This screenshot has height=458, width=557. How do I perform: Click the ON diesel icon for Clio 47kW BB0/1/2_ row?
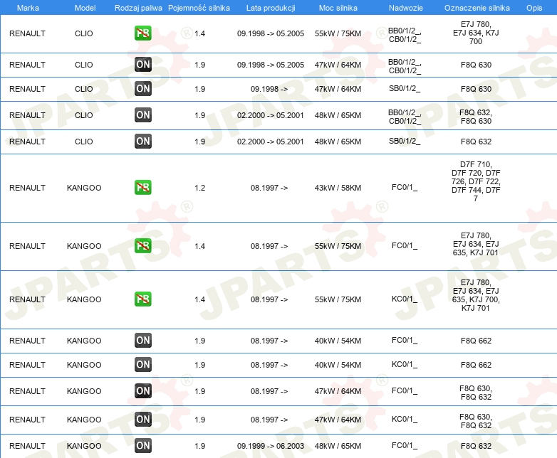pos(142,65)
